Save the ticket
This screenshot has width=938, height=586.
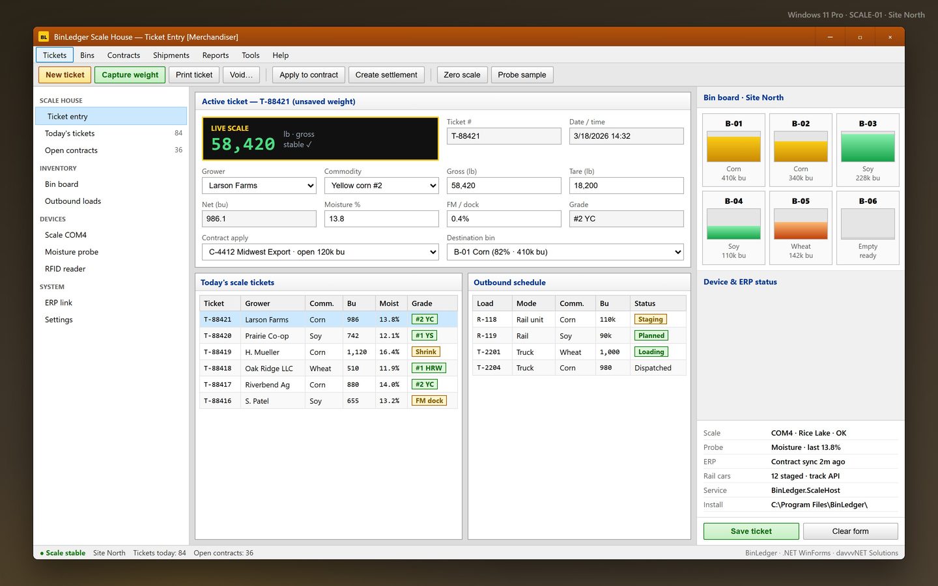pos(751,531)
